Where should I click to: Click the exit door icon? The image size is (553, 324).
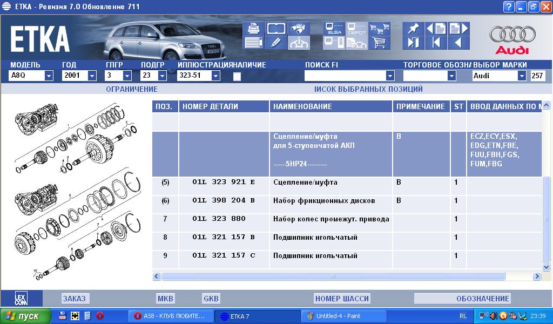pos(413,43)
